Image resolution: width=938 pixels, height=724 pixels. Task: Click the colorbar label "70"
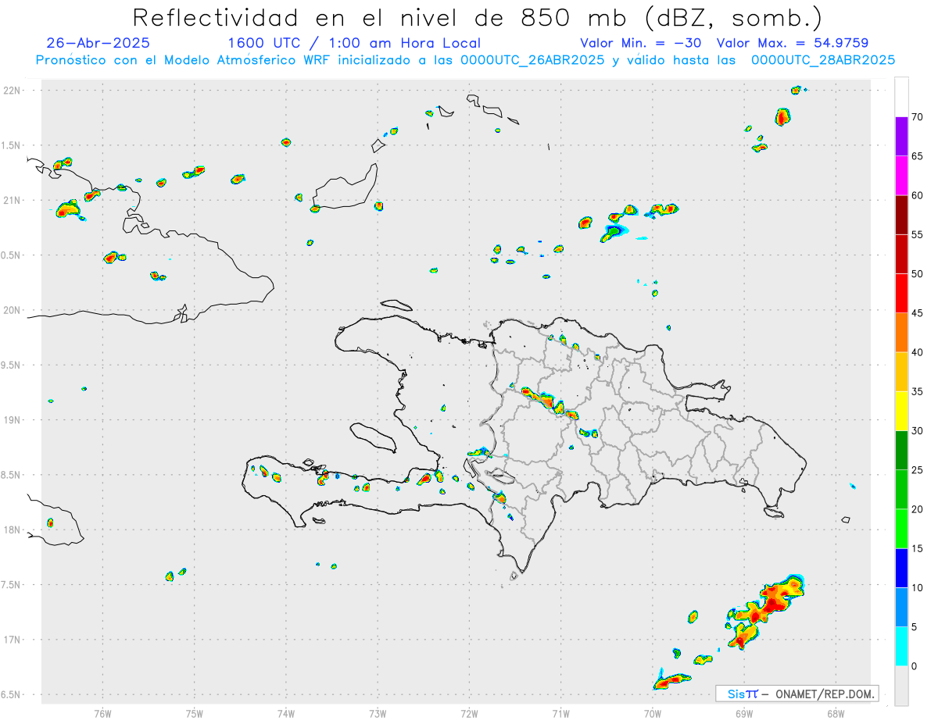[917, 117]
